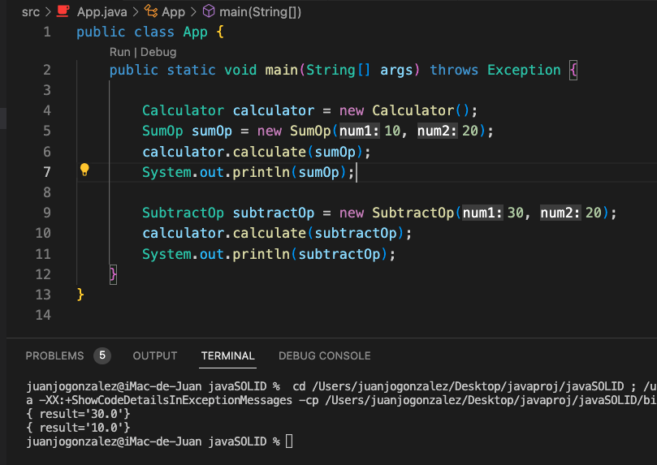Click the 'num1:' hint in the SumOp line
The width and height of the screenshot is (657, 465).
tap(360, 131)
